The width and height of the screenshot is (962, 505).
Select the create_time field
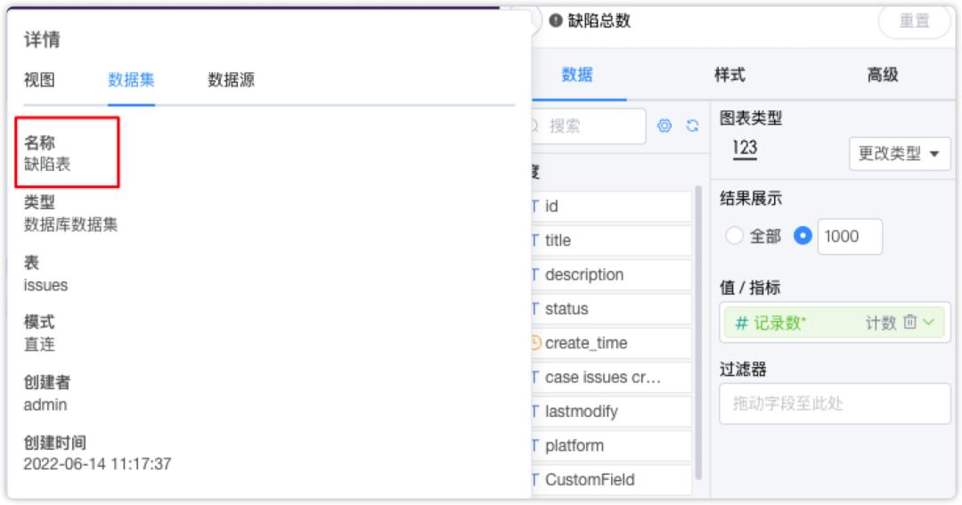click(x=611, y=343)
